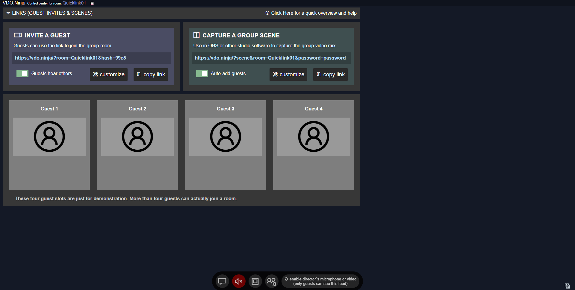Toggle the Guests hear others switch
The height and width of the screenshot is (290, 575).
click(22, 74)
